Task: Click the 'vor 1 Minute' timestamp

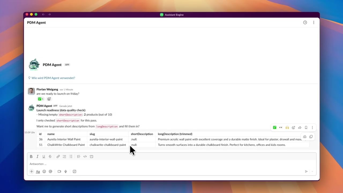Action: [x=66, y=90]
